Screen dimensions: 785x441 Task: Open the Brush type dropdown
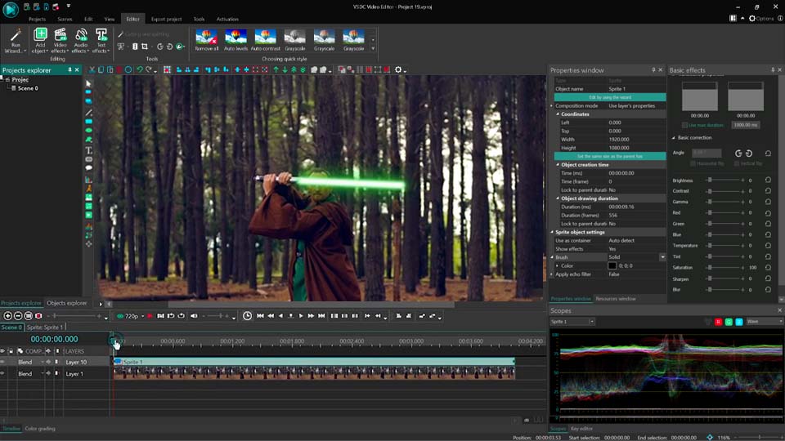(662, 257)
